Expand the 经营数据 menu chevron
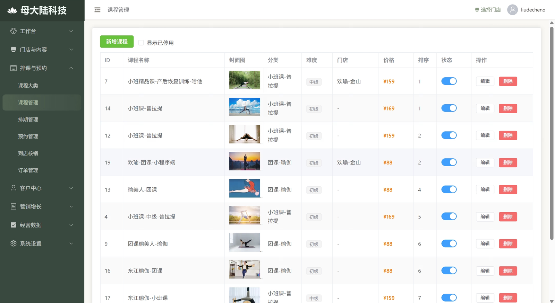This screenshot has width=555, height=303. pos(71,225)
